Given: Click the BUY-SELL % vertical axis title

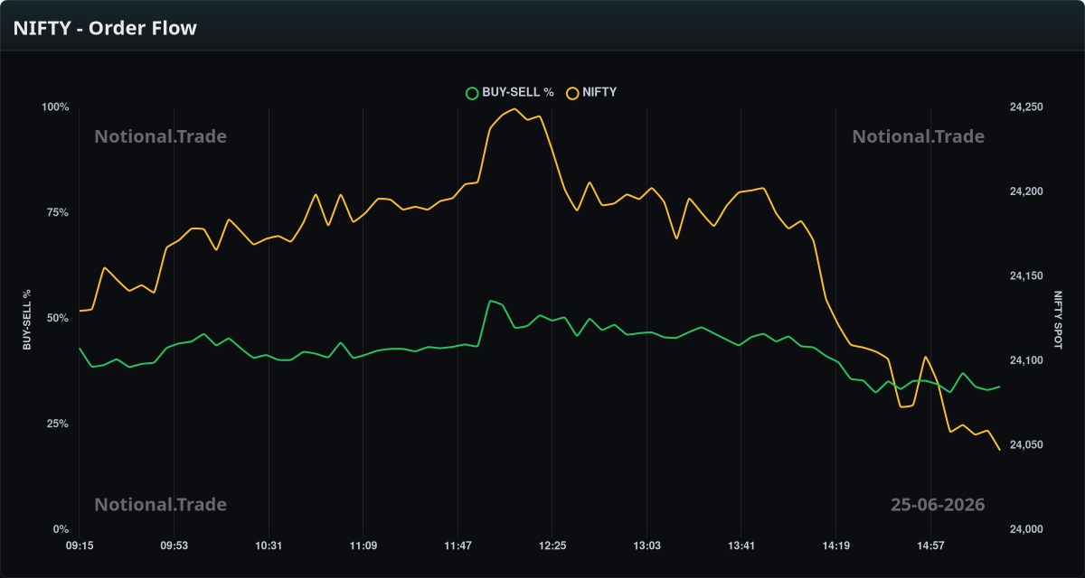Looking at the screenshot, I should pos(27,320).
